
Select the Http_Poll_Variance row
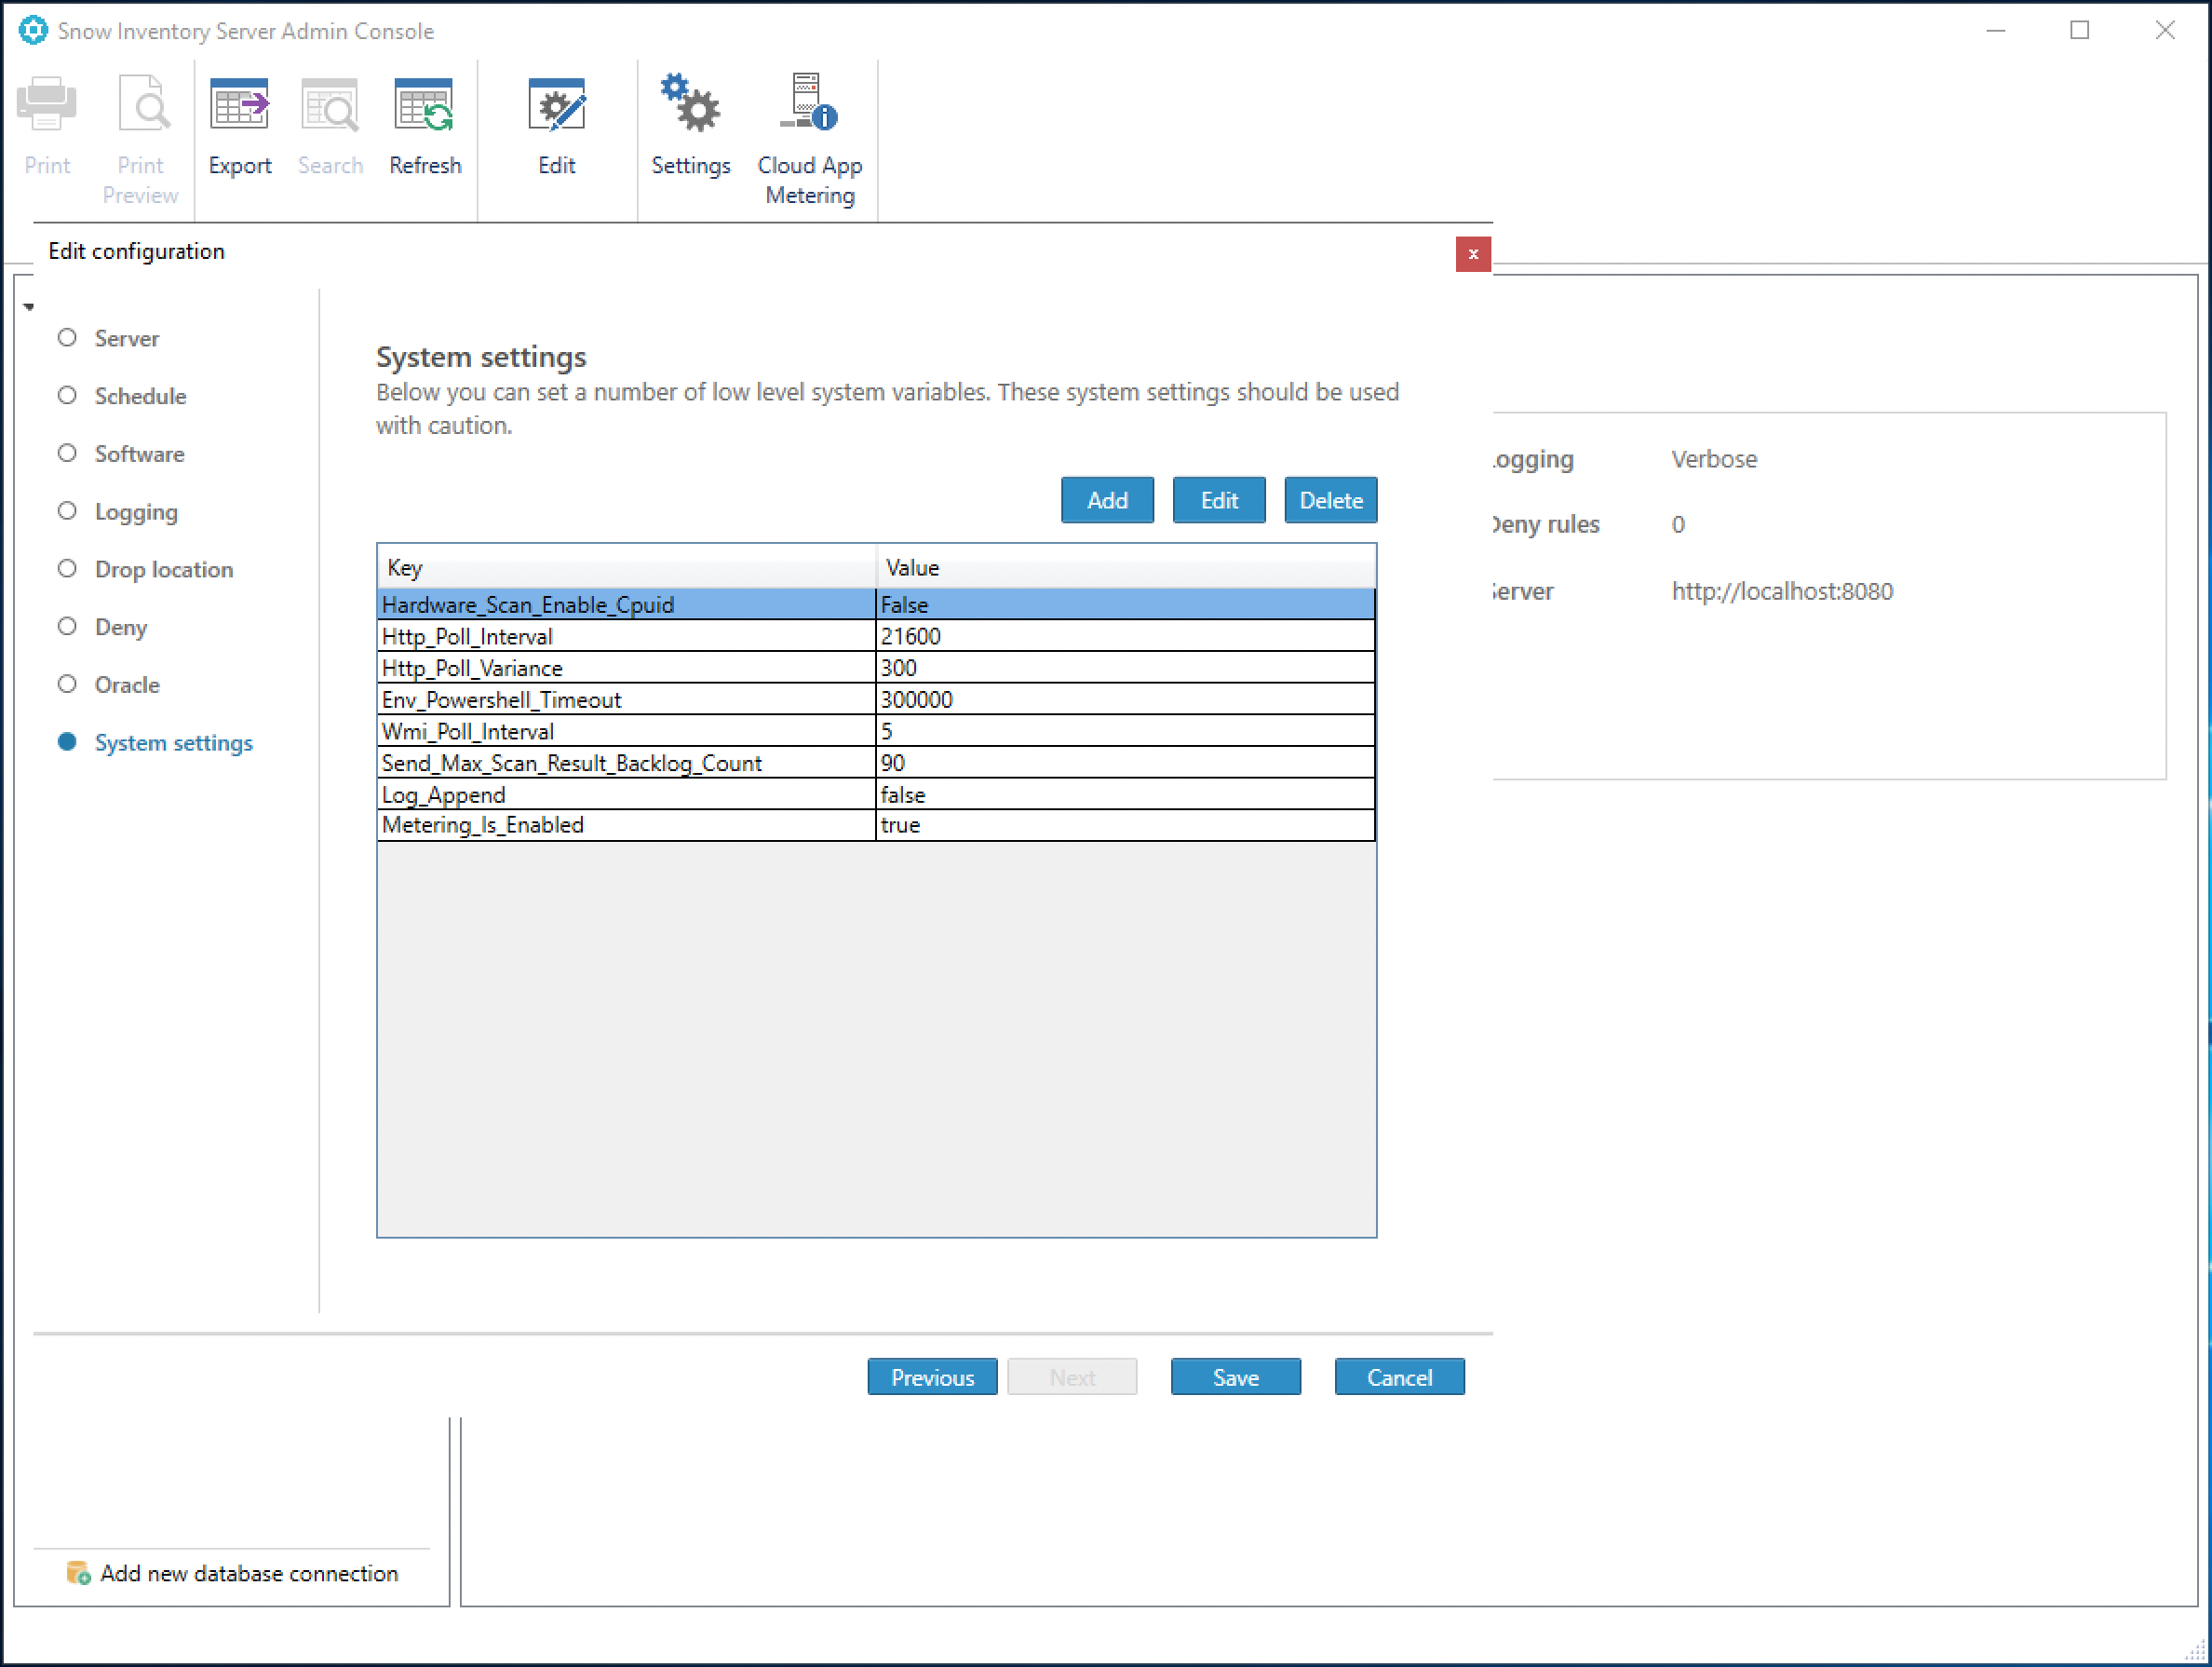(x=876, y=669)
